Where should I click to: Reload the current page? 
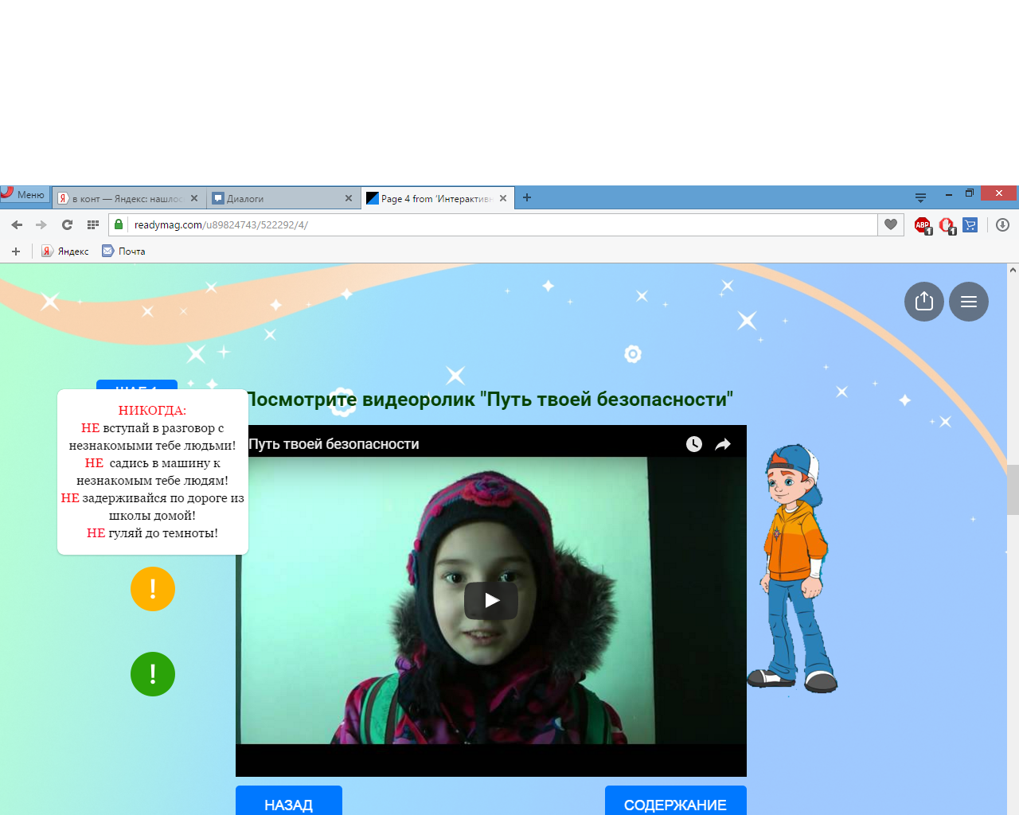[x=67, y=224]
